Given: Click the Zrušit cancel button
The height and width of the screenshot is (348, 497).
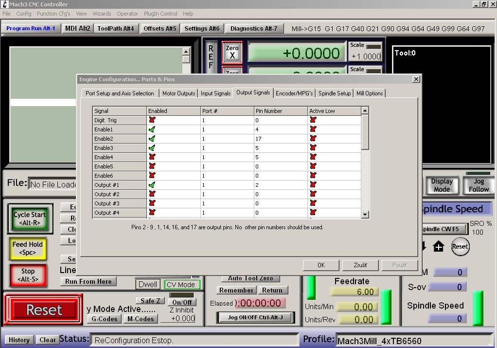Looking at the screenshot, I should (x=361, y=265).
